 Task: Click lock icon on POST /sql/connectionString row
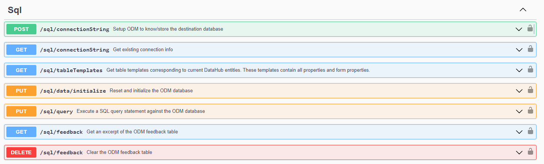(x=530, y=28)
